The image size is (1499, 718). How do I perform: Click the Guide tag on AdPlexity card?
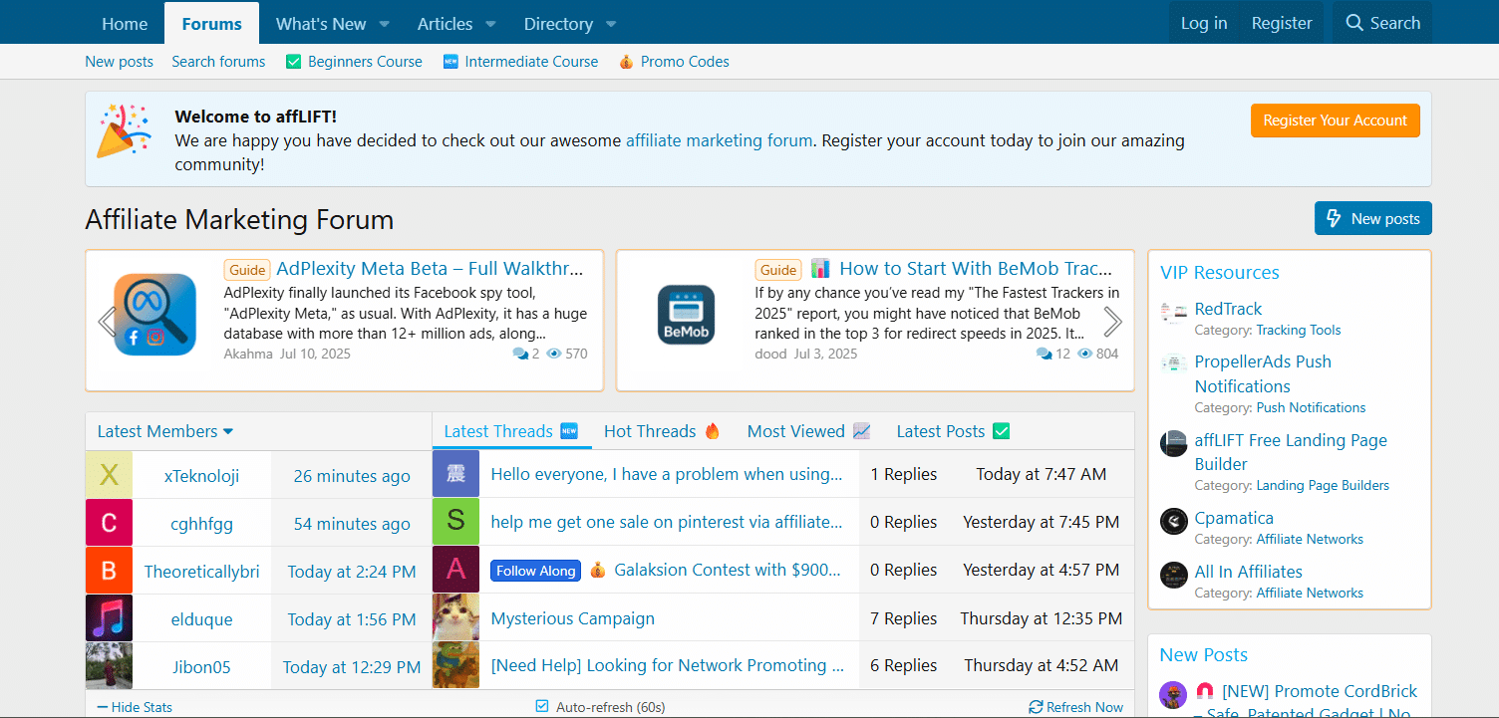tap(247, 270)
